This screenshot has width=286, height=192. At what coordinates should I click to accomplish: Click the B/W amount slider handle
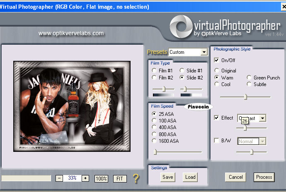point(252,152)
